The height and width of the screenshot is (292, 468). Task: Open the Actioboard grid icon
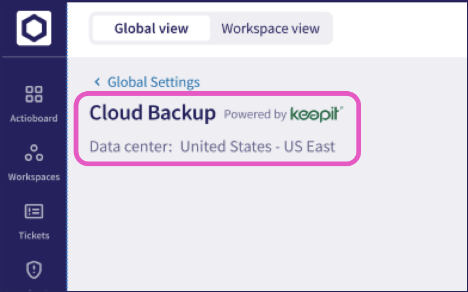[x=33, y=94]
